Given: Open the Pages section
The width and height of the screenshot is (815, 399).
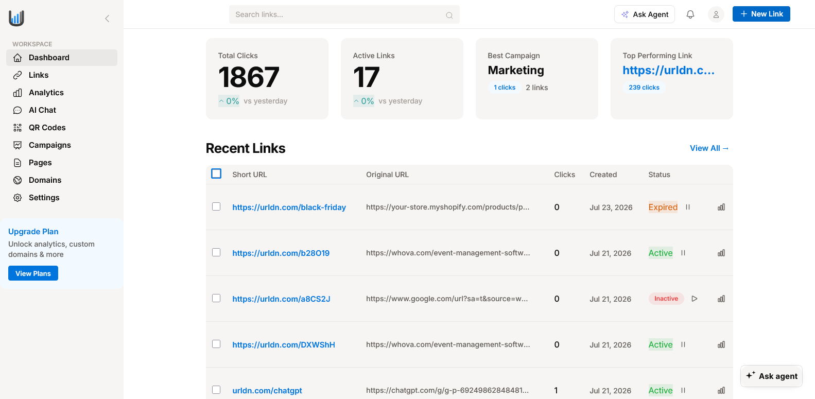Looking at the screenshot, I should coord(62,163).
